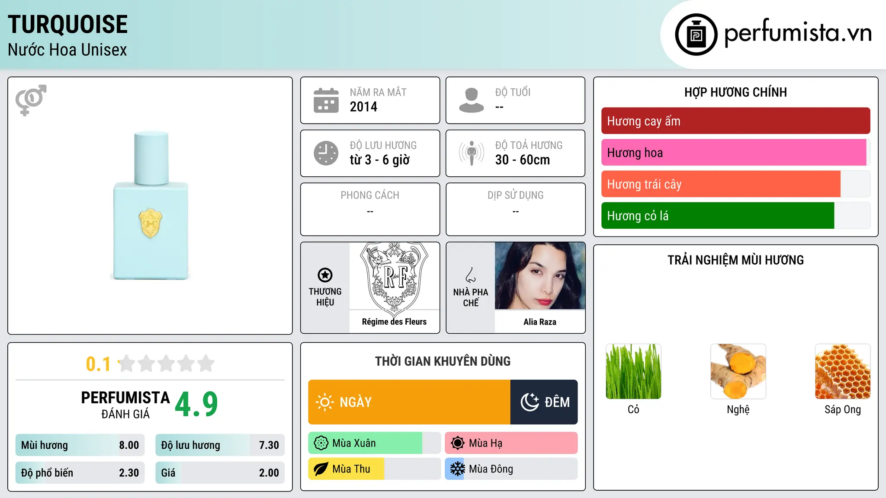Click the calendar icon beside Năm ra mắt

[x=326, y=100]
